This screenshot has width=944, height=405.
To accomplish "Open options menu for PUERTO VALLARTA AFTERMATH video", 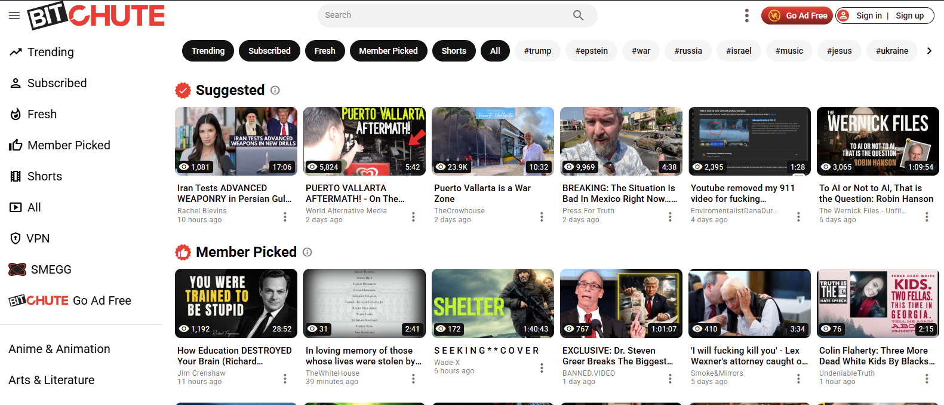I will (x=413, y=217).
